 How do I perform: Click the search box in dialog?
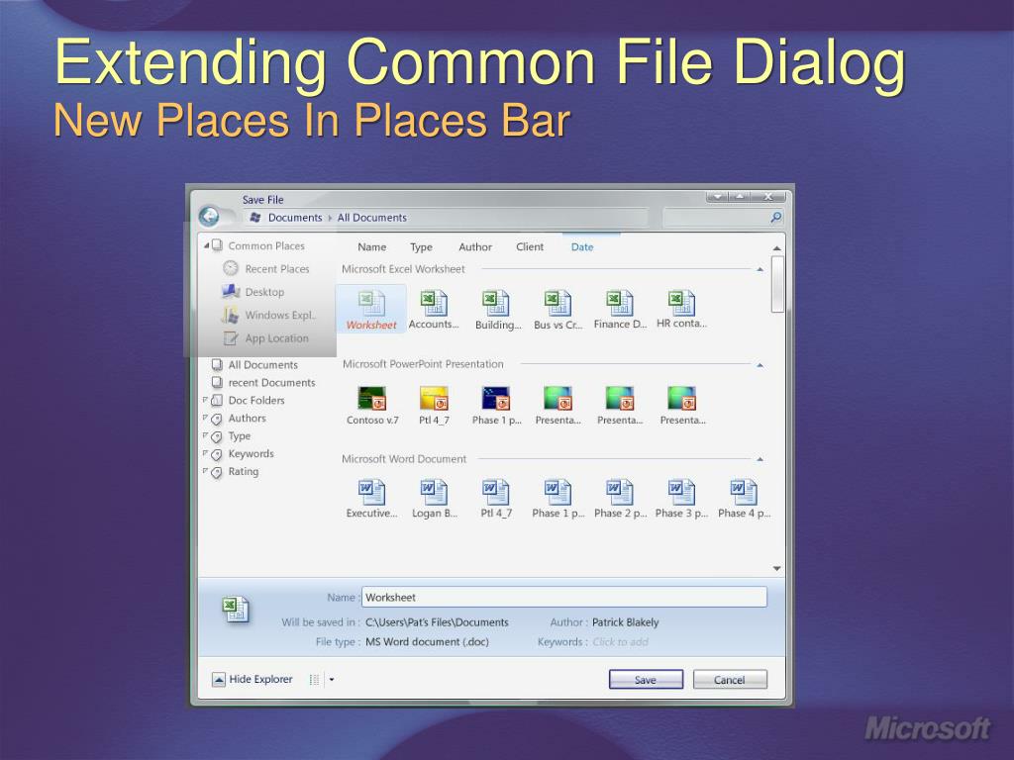coord(723,217)
